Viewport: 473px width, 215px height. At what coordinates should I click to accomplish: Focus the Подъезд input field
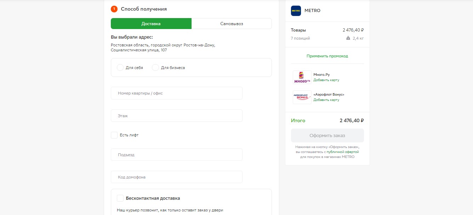(x=177, y=155)
